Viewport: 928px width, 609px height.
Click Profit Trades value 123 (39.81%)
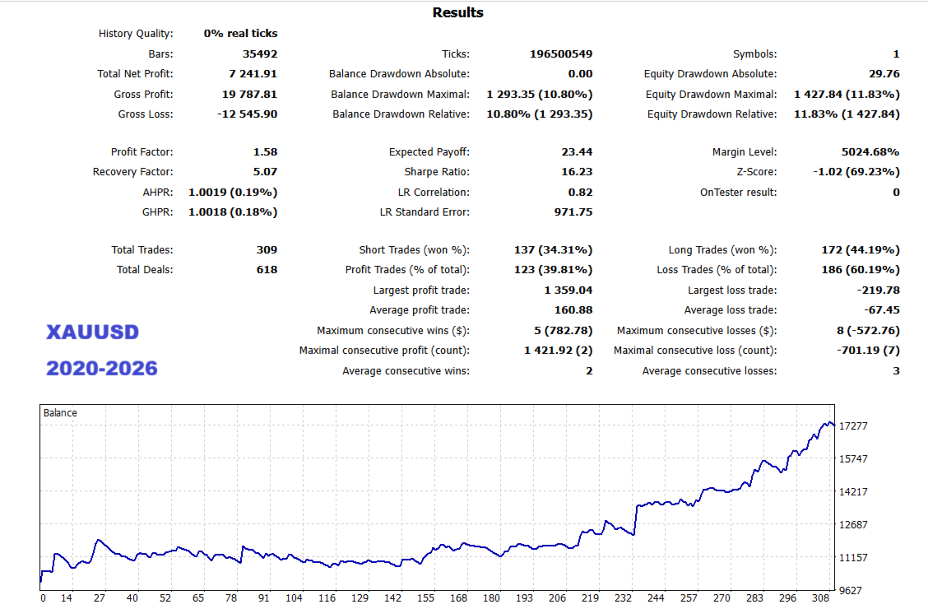(x=553, y=270)
